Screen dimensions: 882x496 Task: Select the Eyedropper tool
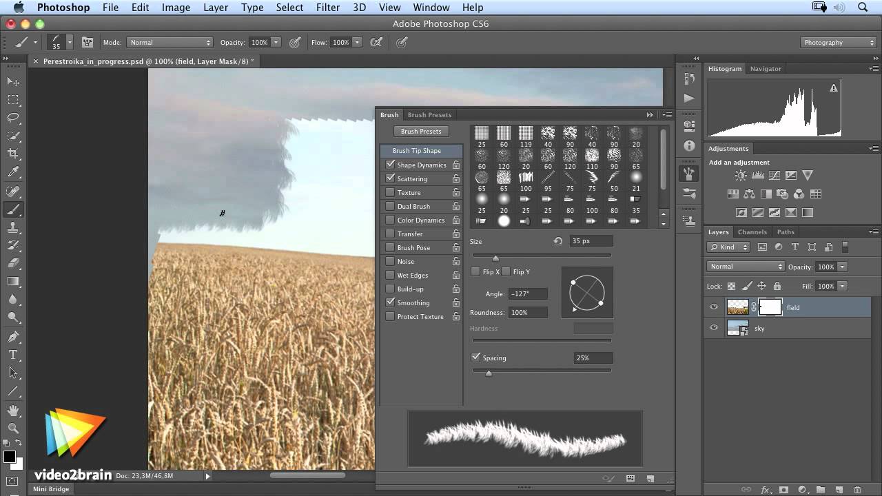[13, 172]
